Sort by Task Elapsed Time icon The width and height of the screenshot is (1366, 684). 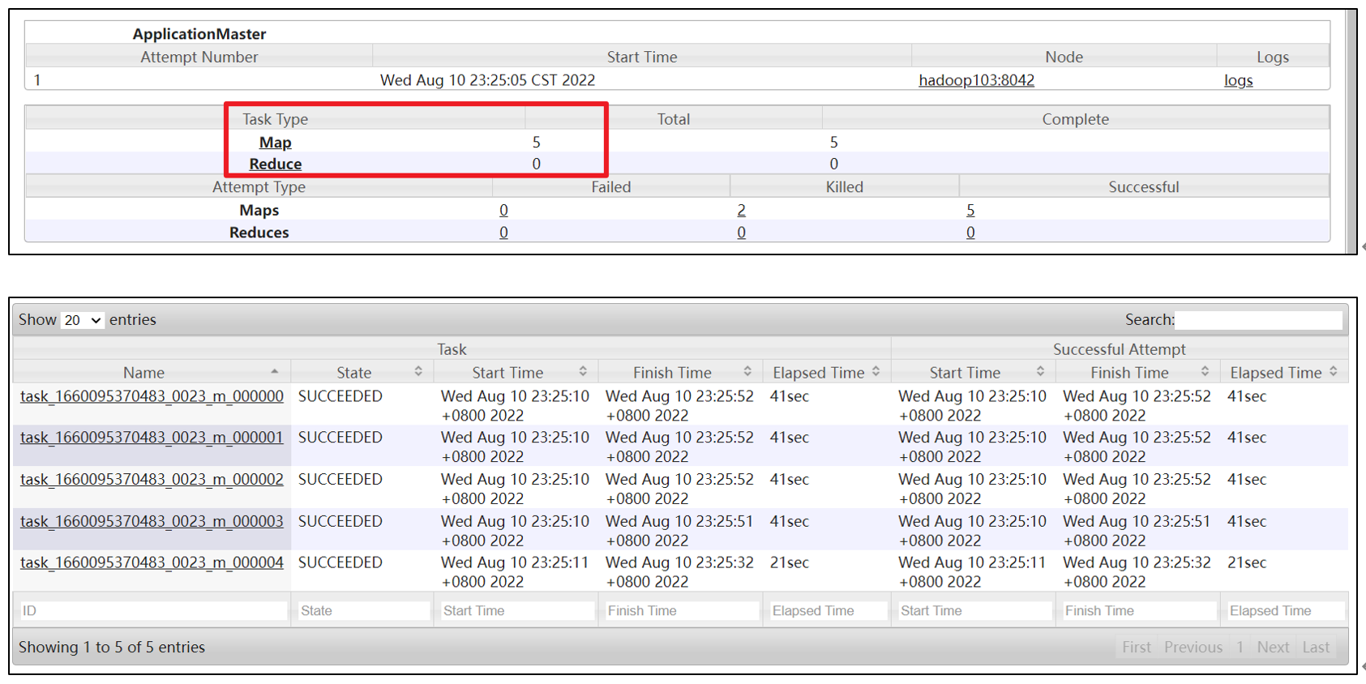[x=876, y=372]
